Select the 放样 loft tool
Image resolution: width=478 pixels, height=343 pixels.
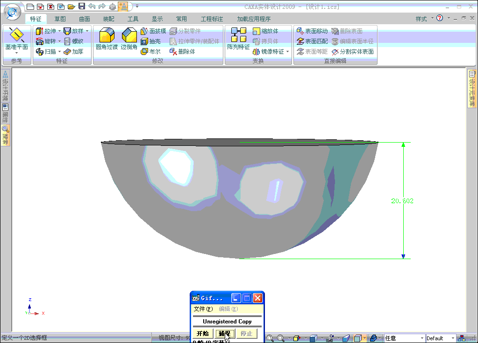(73, 31)
